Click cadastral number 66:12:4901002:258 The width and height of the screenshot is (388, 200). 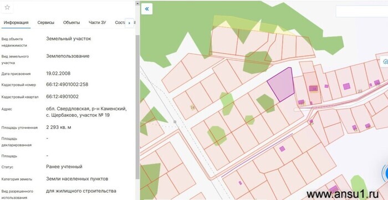pyautogui.click(x=67, y=85)
